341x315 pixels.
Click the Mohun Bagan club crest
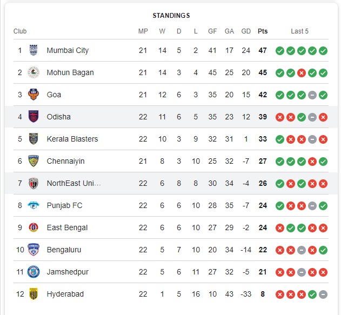[x=34, y=72]
